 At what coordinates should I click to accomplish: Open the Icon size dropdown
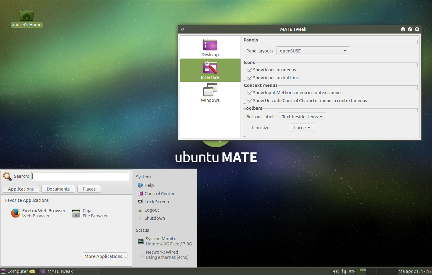(x=302, y=127)
